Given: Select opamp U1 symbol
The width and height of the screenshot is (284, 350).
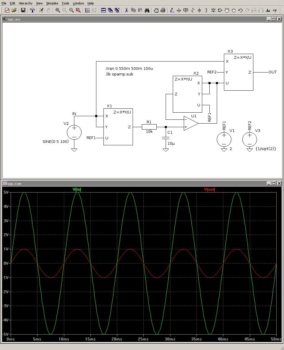Looking at the screenshot, I should click(191, 123).
